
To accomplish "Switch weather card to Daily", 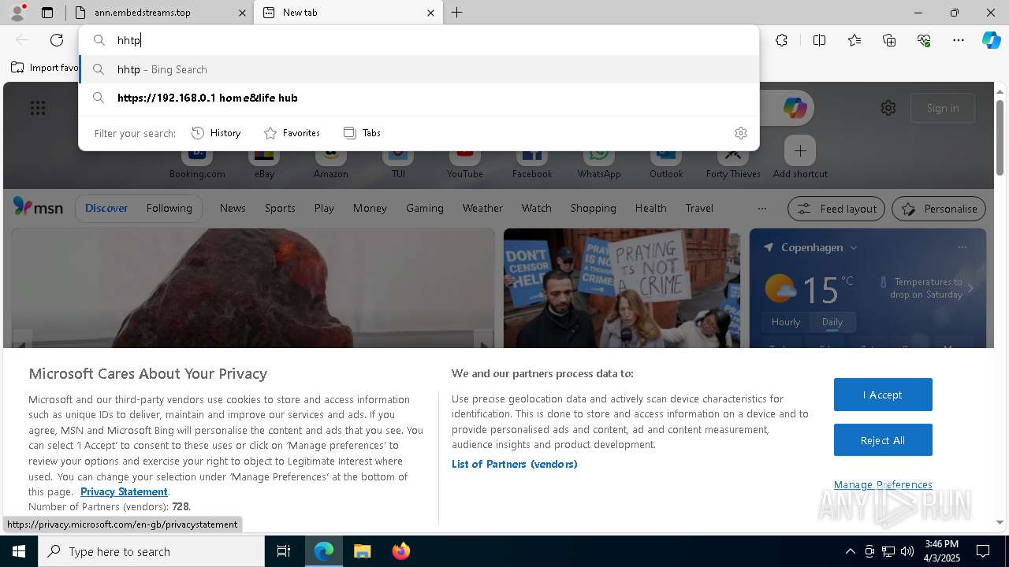I will click(x=832, y=322).
